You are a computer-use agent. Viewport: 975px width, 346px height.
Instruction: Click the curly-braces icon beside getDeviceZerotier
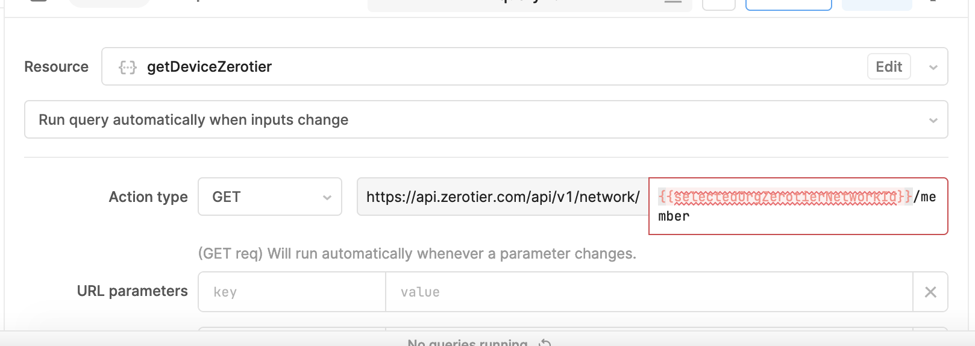click(127, 67)
